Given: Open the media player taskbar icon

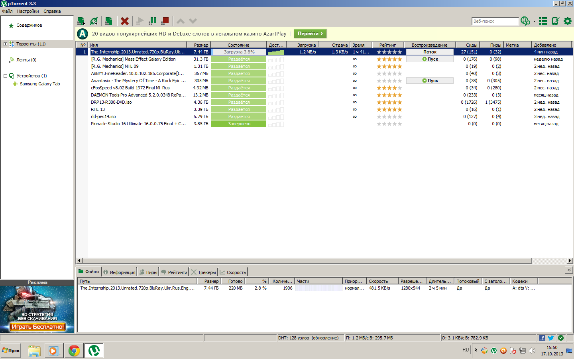Looking at the screenshot, I should point(53,351).
